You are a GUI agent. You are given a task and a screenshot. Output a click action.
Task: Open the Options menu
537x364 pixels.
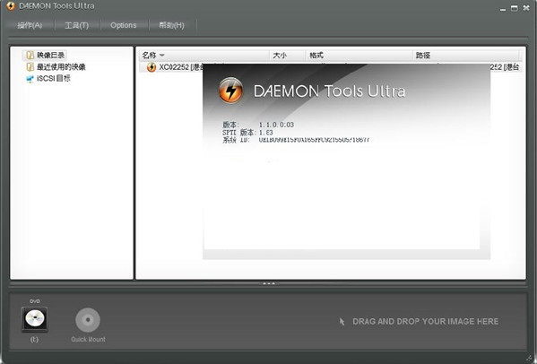pyautogui.click(x=124, y=25)
